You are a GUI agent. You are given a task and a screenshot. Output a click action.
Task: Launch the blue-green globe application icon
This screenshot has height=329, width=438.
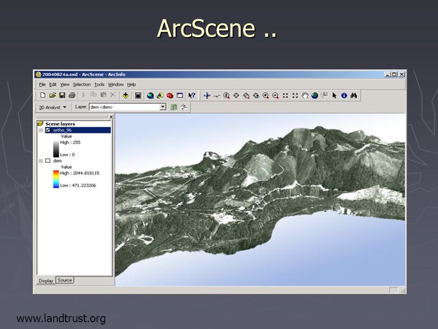150,96
